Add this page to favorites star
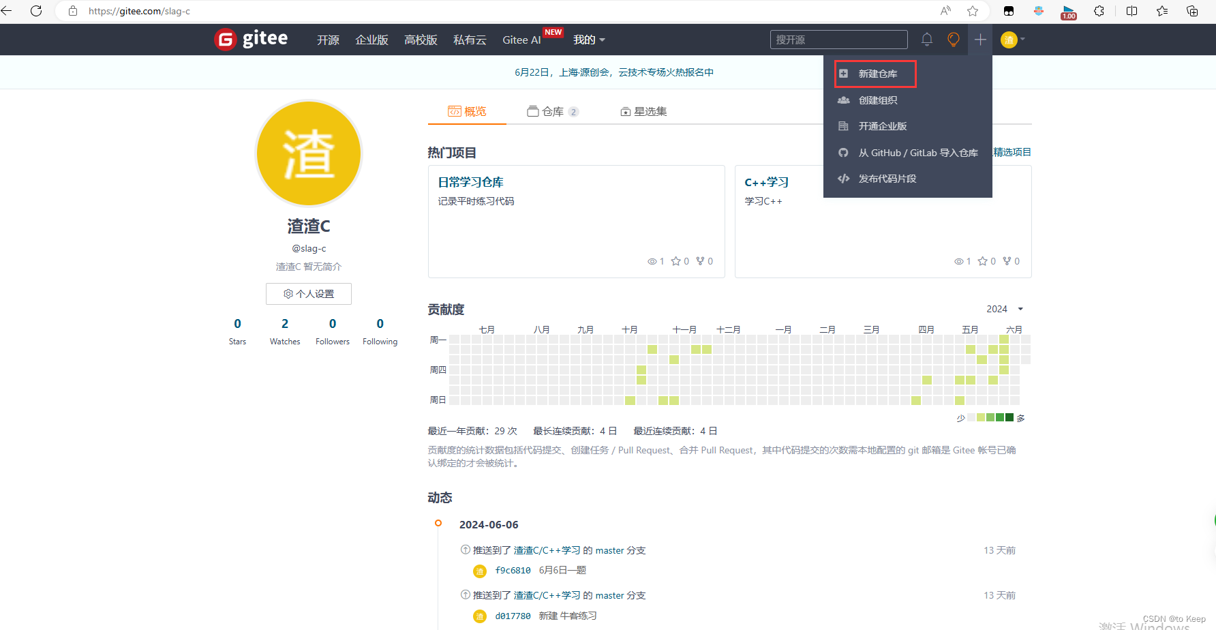Screen dimensions: 1216x630 point(973,11)
